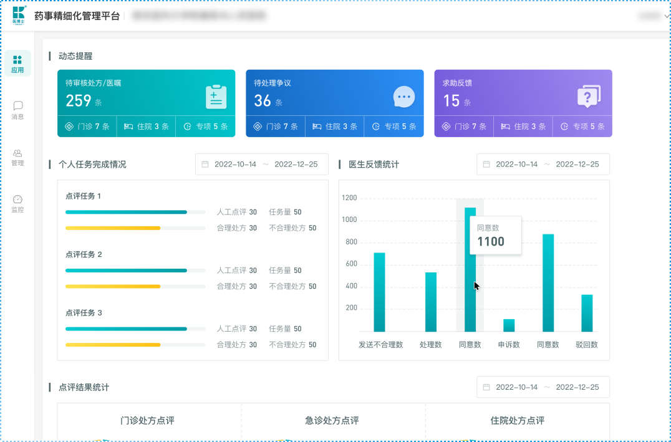
Task: Click calendar icon in 点评结果统计 date picker
Action: (486, 387)
